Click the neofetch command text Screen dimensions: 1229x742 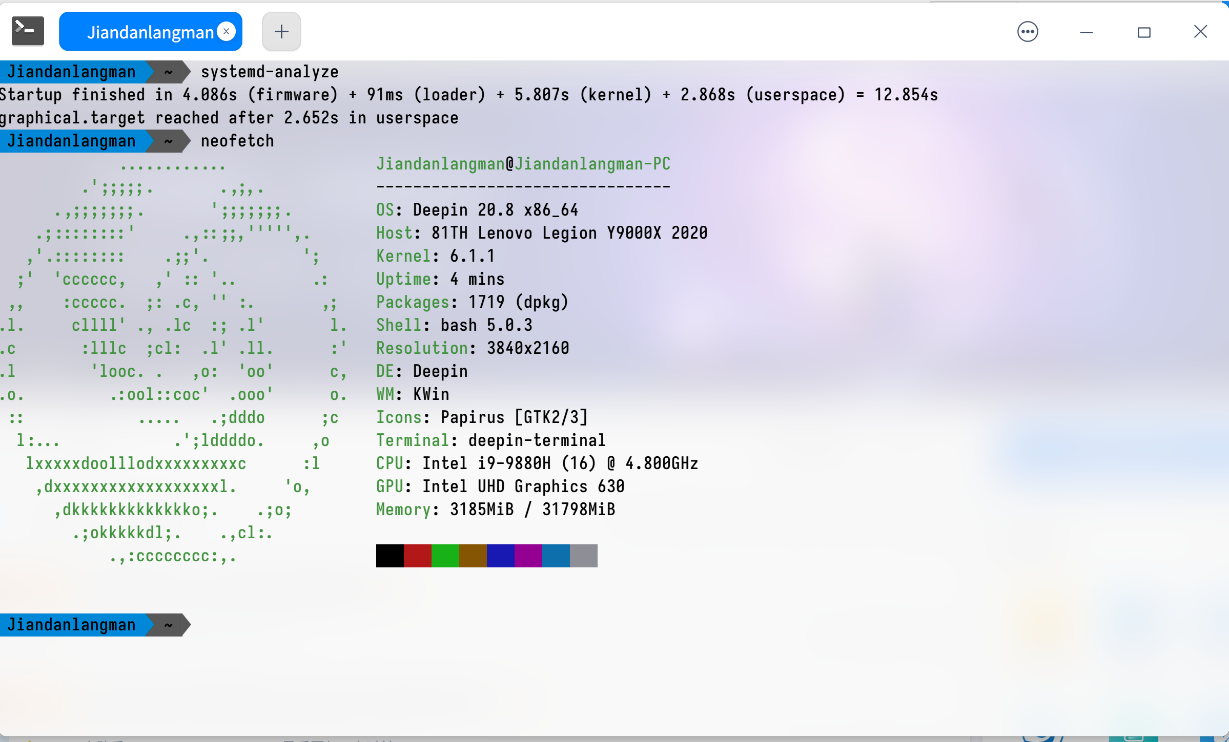237,141
